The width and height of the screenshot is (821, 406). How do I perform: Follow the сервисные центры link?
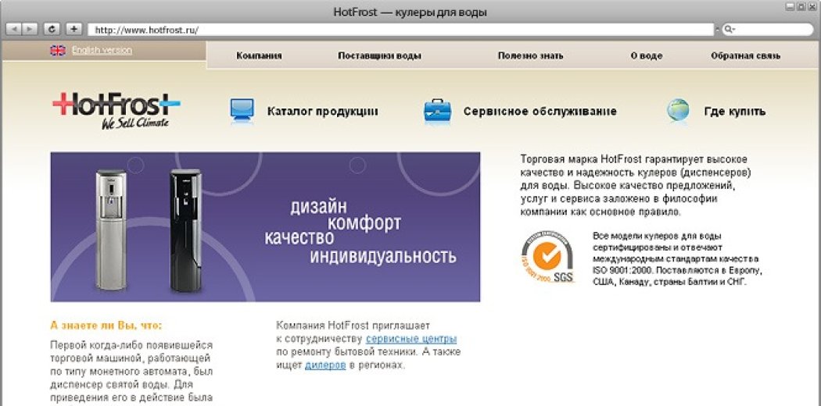pos(411,339)
